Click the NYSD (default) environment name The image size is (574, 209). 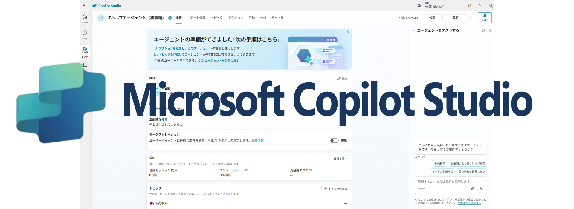tap(434, 7)
